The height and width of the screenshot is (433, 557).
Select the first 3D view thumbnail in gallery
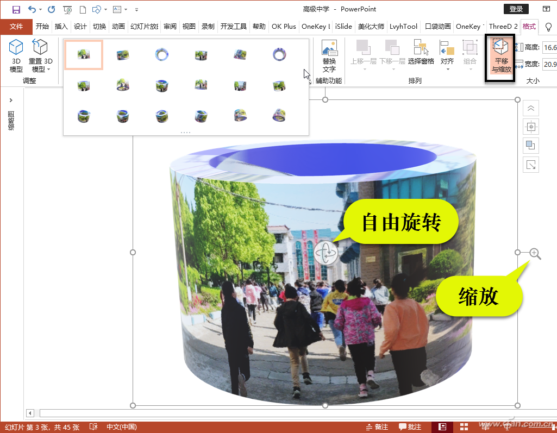click(x=83, y=55)
